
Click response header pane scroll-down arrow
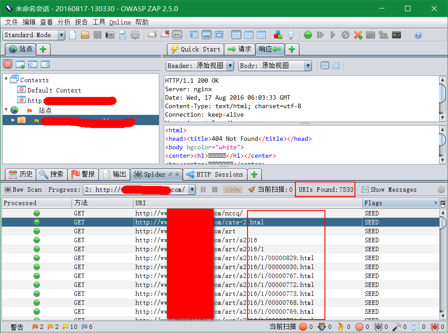pyautogui.click(x=442, y=118)
